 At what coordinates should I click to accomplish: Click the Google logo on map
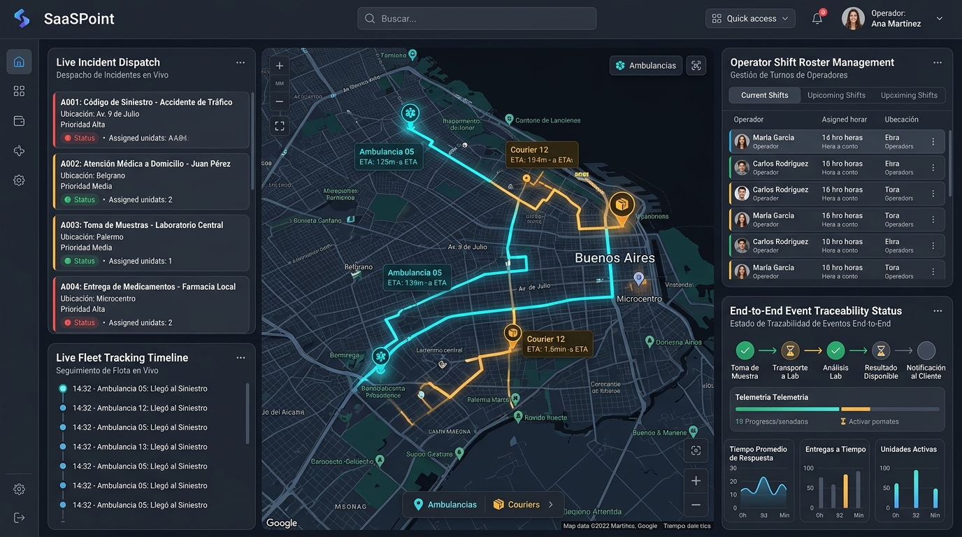pyautogui.click(x=282, y=523)
